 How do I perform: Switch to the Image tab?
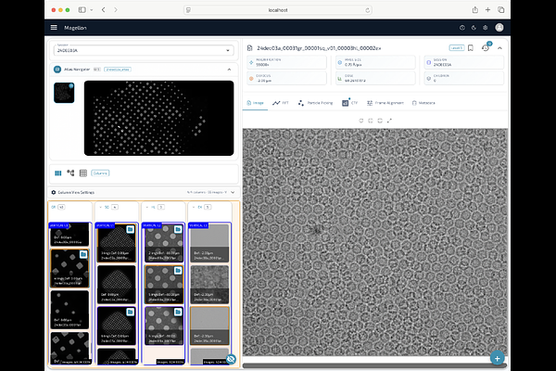(x=256, y=103)
